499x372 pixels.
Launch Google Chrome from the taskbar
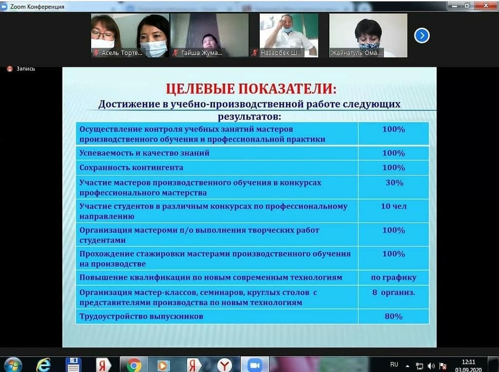[x=134, y=365]
